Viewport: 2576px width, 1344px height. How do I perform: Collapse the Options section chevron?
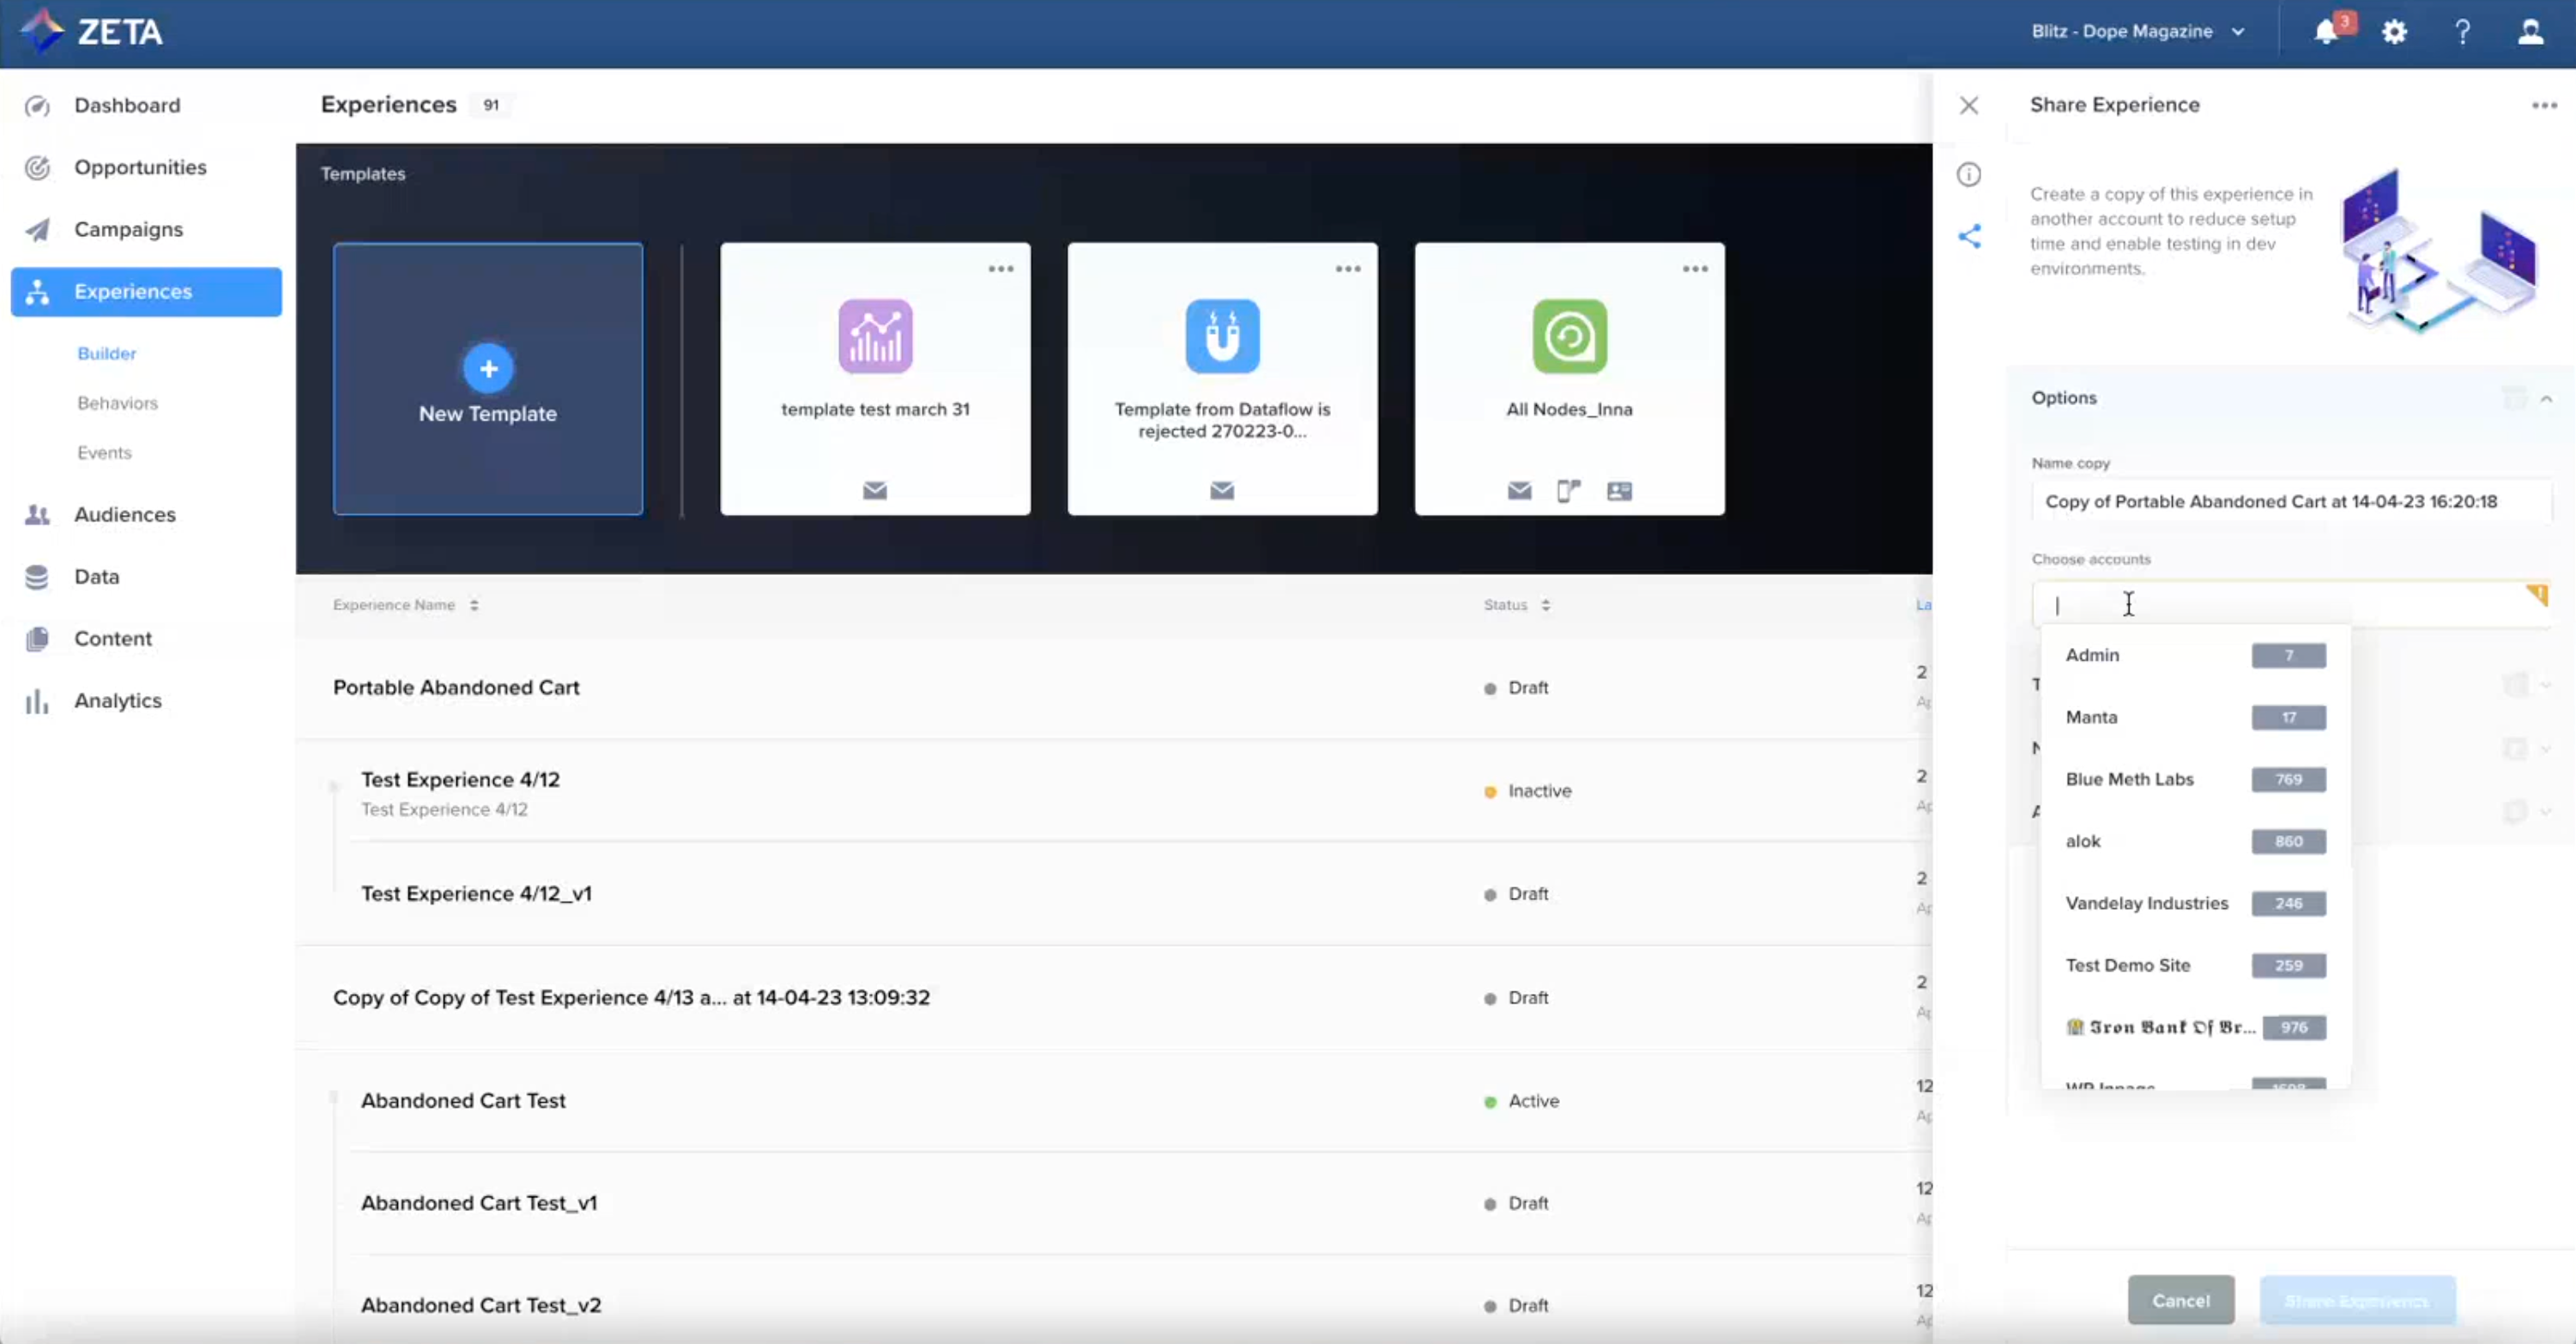(2546, 398)
